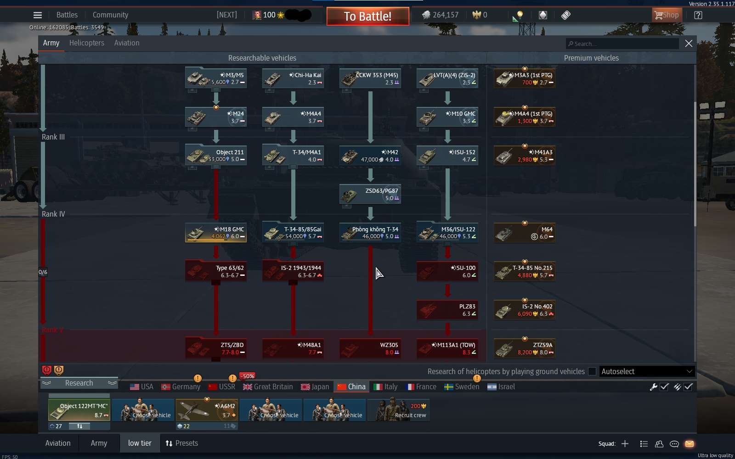Open the Battles menu
This screenshot has height=459, width=735.
[x=67, y=15]
